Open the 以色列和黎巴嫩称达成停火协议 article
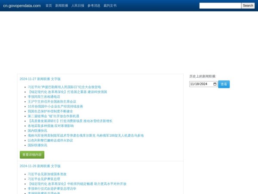 point(50,140)
